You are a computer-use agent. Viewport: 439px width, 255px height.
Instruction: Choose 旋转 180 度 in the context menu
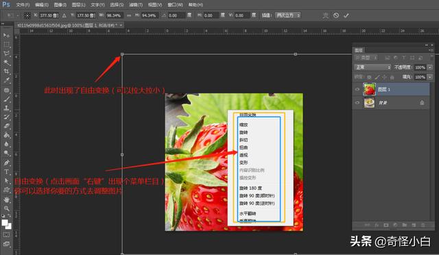coord(250,188)
